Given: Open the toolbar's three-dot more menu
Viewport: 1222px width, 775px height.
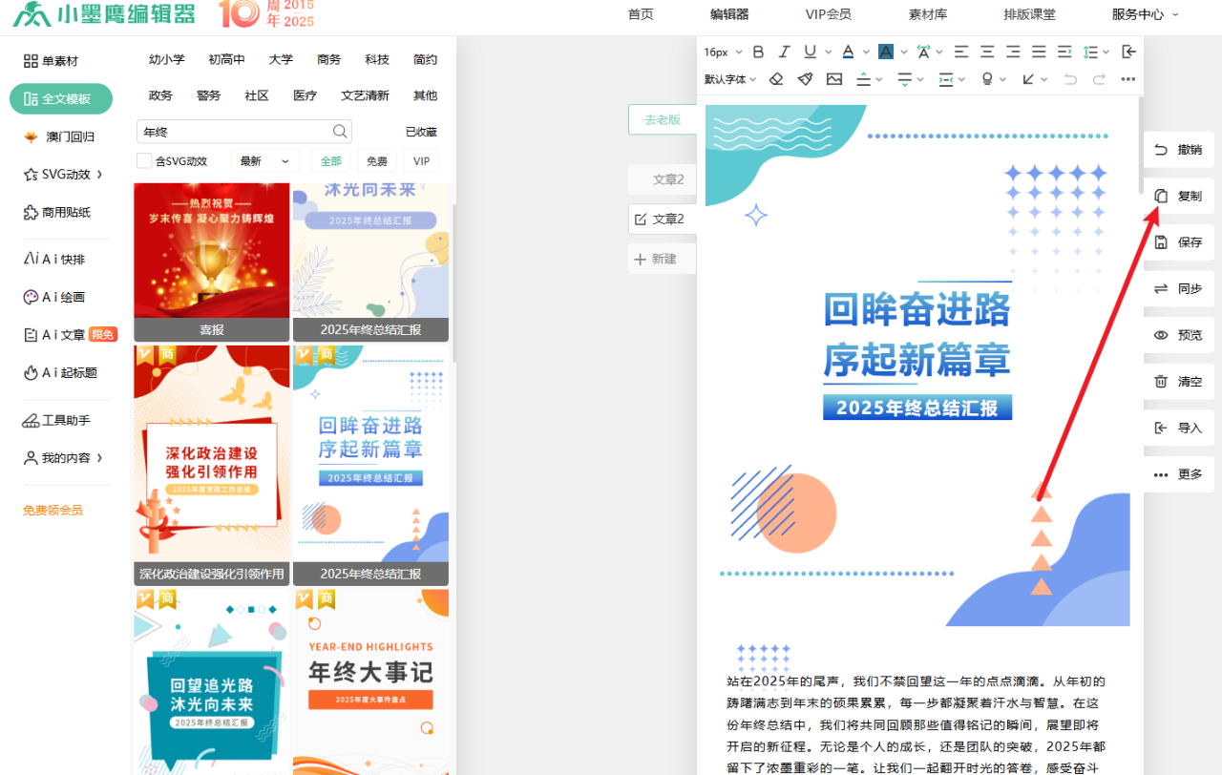Looking at the screenshot, I should [x=1128, y=79].
